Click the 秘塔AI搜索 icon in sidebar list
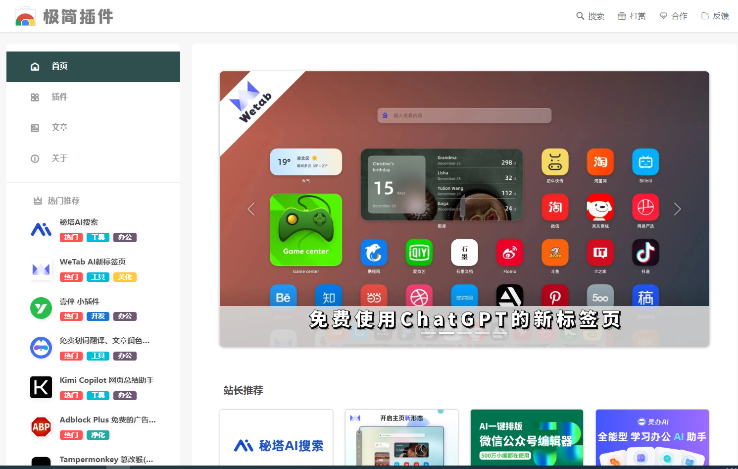This screenshot has height=469, width=738. (x=41, y=229)
